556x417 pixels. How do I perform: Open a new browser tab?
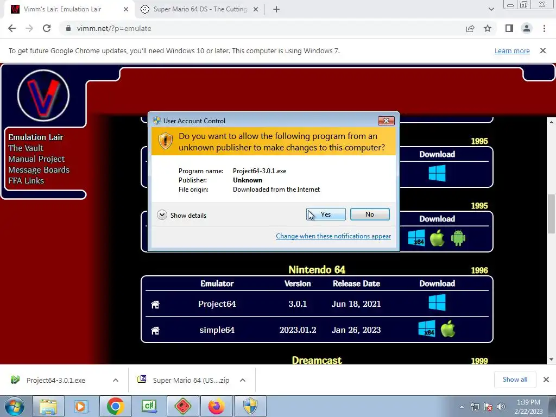[x=276, y=9]
